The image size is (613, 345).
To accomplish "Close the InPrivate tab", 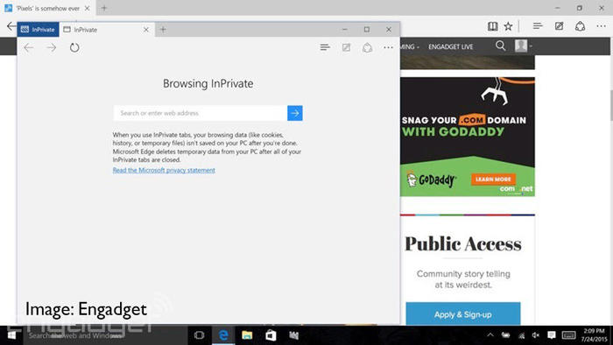I will point(146,30).
